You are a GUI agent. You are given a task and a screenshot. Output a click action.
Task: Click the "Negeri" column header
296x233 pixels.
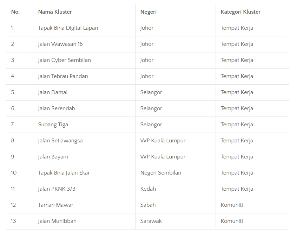pyautogui.click(x=149, y=12)
